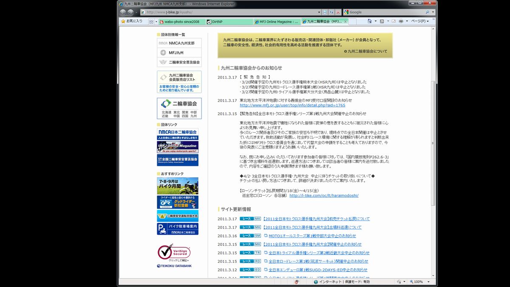The width and height of the screenshot is (510, 287).
Task: Open 九州二輪車協会 会員販売店リスト banner
Action: click(179, 82)
